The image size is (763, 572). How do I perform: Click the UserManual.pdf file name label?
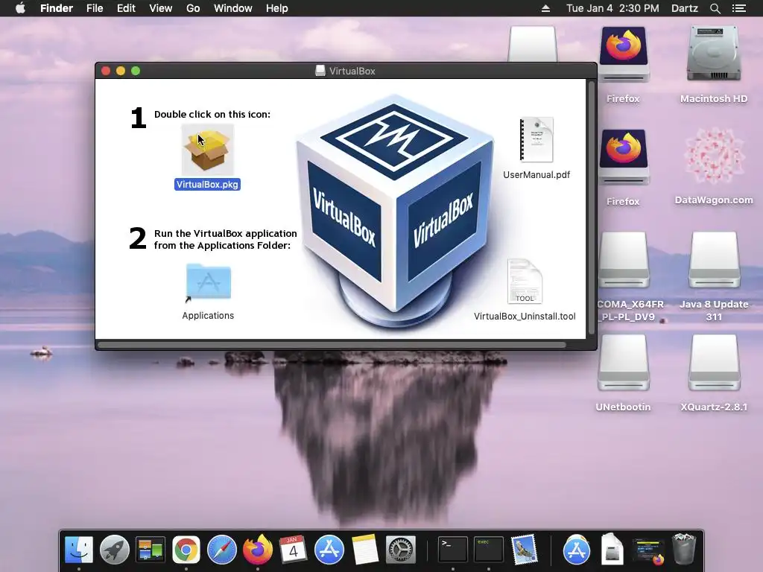[536, 174]
